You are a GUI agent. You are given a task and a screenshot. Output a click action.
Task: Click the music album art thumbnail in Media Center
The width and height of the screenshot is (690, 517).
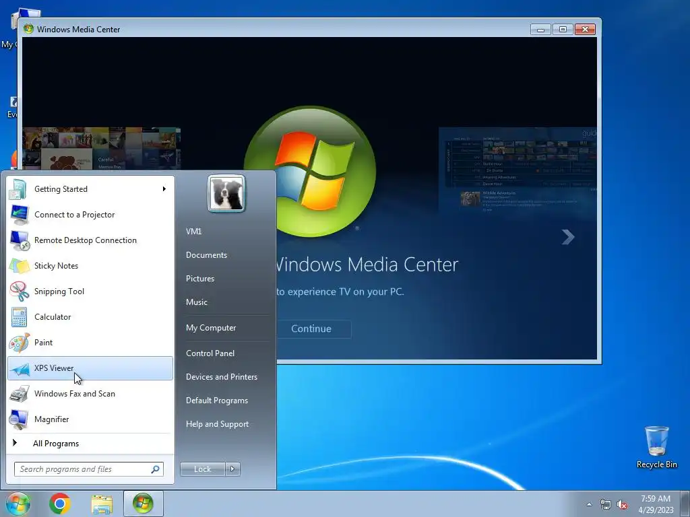click(x=101, y=149)
